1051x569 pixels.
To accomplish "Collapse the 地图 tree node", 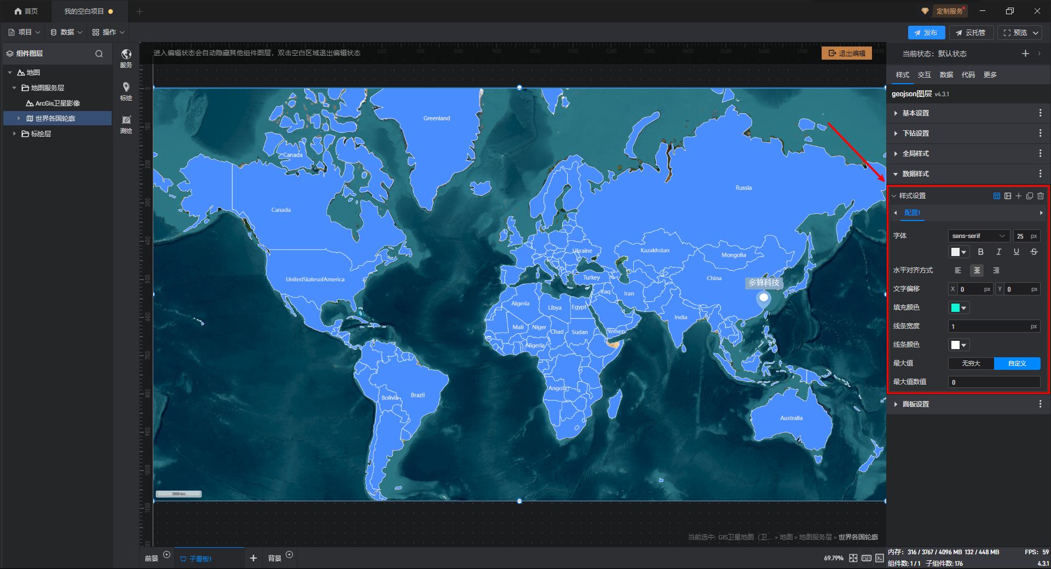I will pyautogui.click(x=10, y=72).
